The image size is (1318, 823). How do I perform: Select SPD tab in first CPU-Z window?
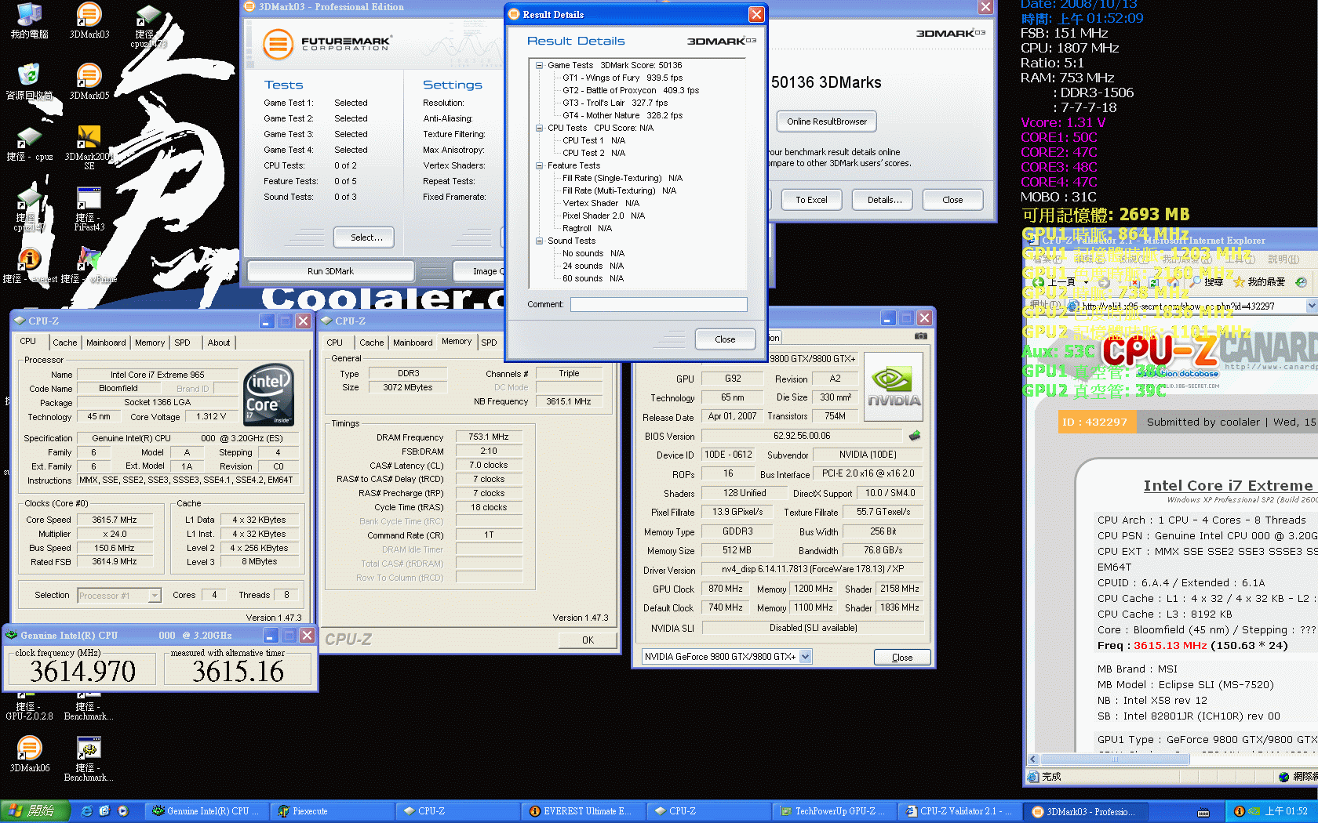click(182, 343)
